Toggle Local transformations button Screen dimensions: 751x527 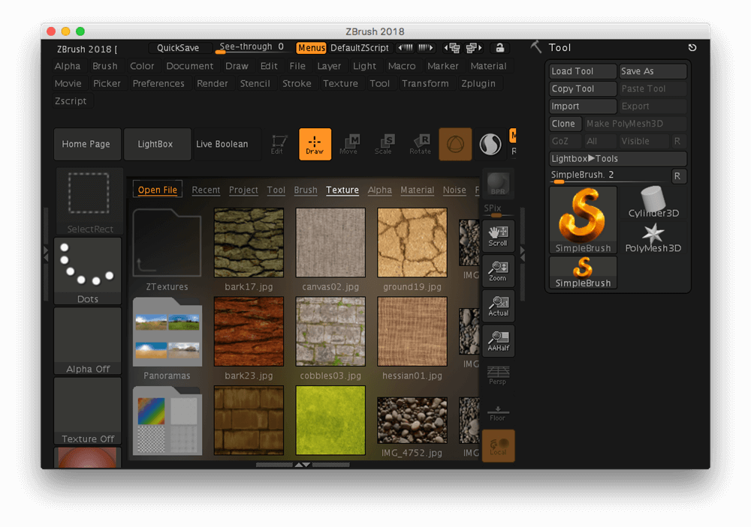pos(498,446)
